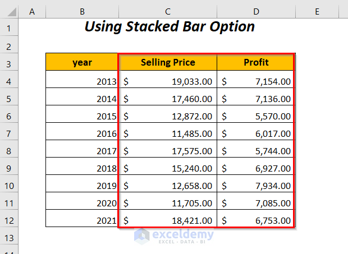Select the 19,033.00 selling price cell

167,80
